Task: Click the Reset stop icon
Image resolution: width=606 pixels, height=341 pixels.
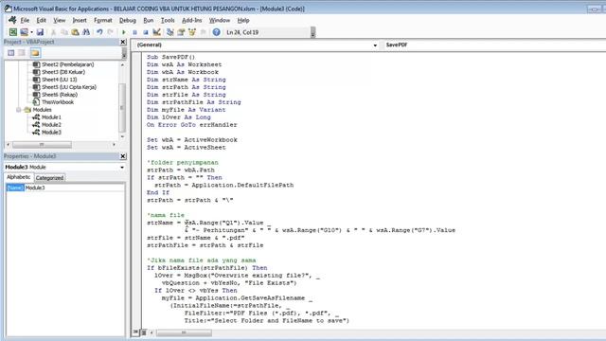Action: point(145,32)
